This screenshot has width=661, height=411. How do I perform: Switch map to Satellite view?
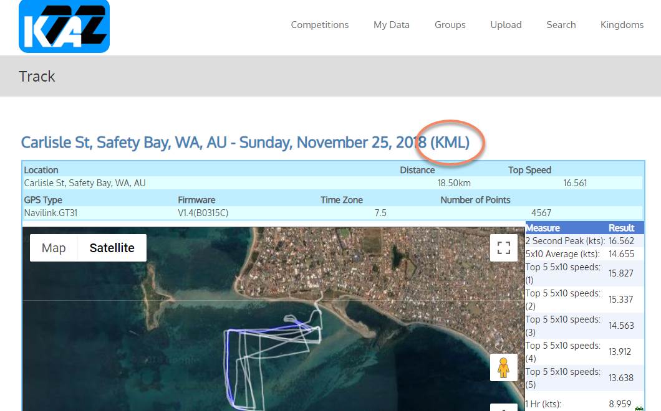point(112,248)
